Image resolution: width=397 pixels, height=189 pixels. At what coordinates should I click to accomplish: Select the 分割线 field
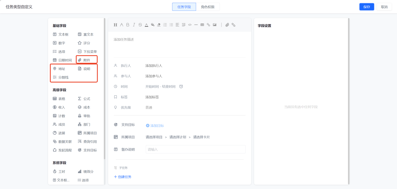coord(61,77)
